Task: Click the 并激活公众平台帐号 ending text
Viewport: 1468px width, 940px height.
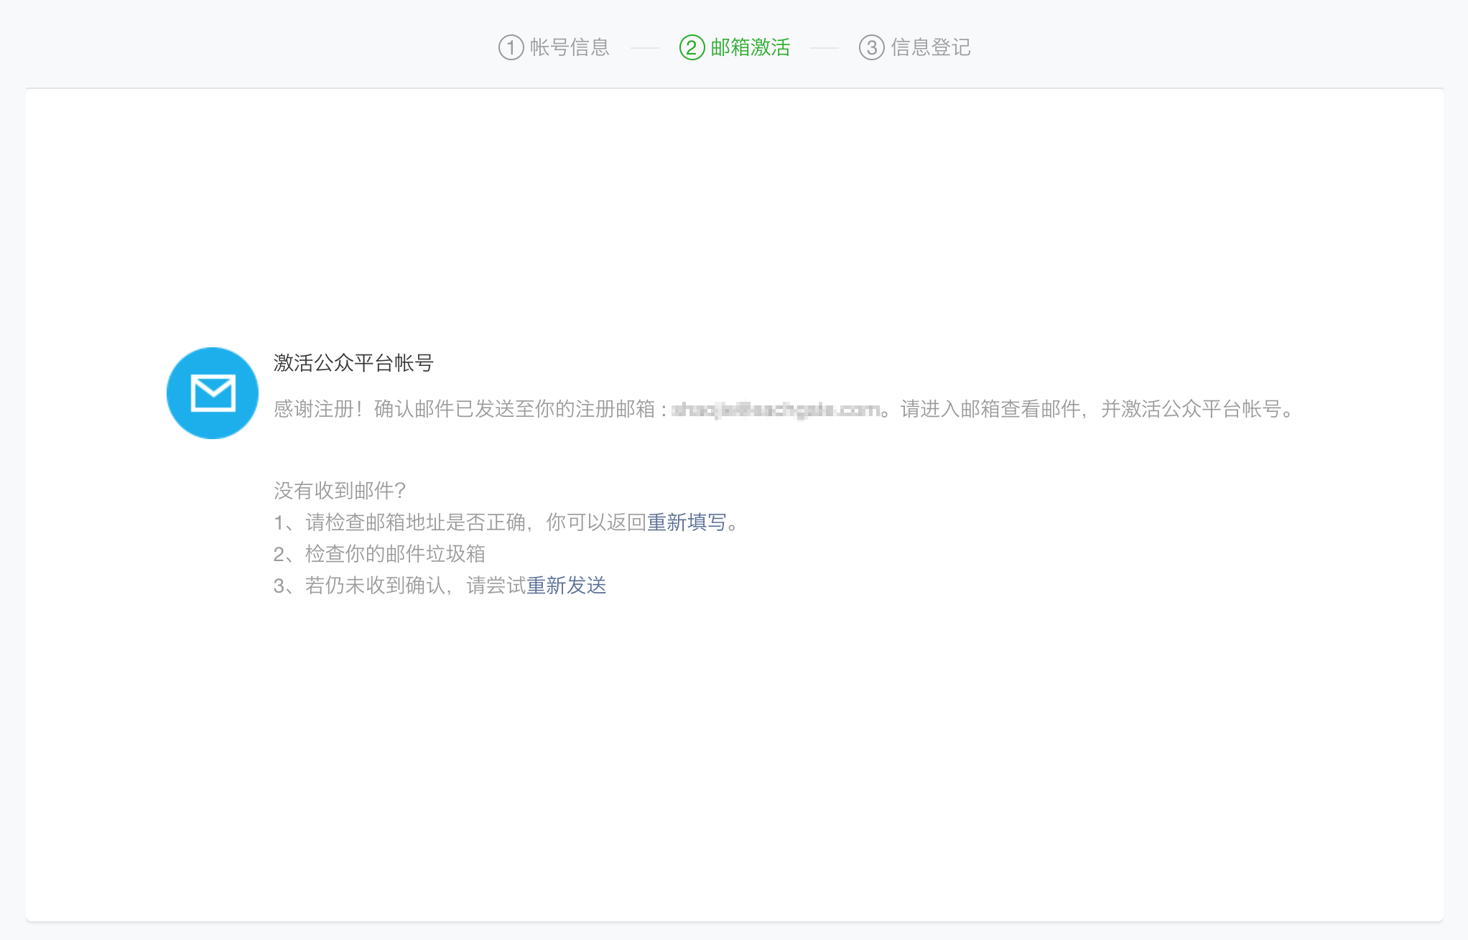Action: point(1192,410)
